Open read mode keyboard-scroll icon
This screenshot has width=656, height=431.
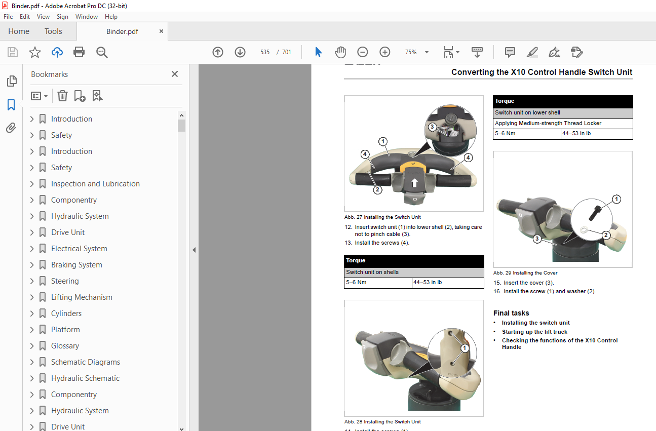[477, 52]
